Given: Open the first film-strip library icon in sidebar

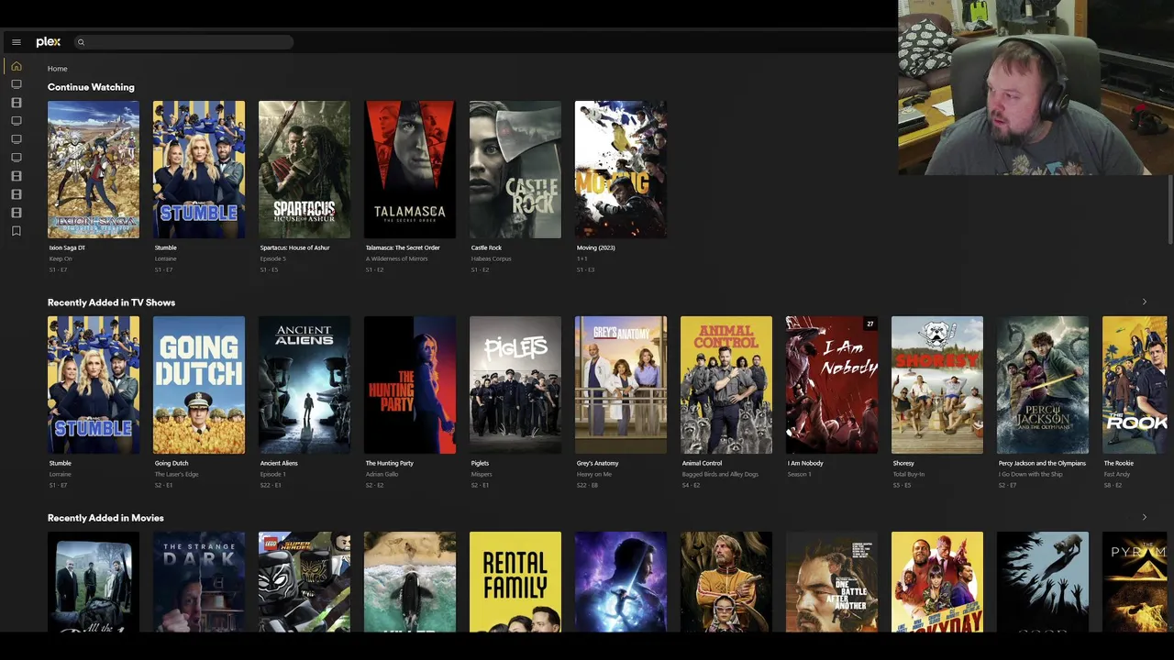Looking at the screenshot, I should pos(16,103).
